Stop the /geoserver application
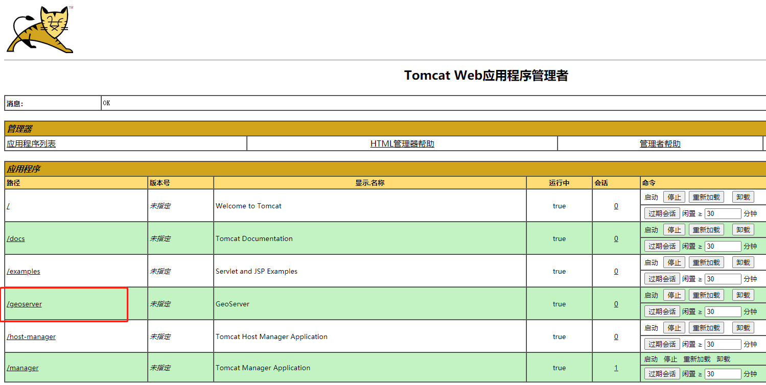 click(x=674, y=295)
